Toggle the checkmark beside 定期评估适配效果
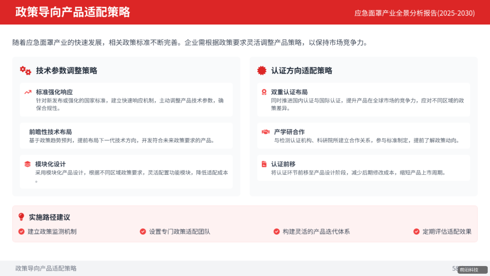This screenshot has height=276, width=490. pyautogui.click(x=416, y=232)
